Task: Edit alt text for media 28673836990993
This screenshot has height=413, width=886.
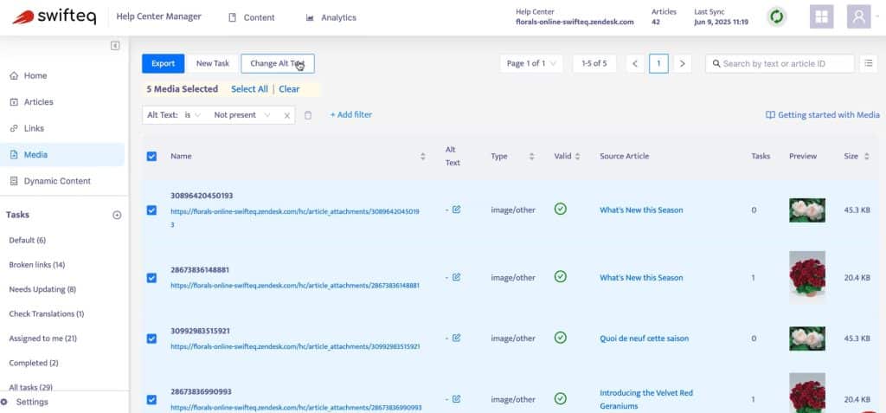Action: (457, 399)
